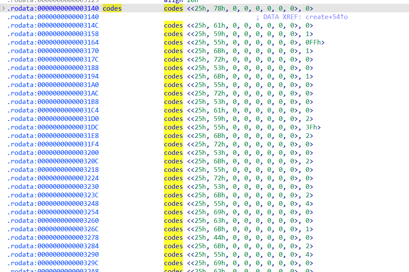The image size is (409, 272).
Task: Click the arrow marker beside address 3140
Action: pyautogui.click(x=3, y=8)
